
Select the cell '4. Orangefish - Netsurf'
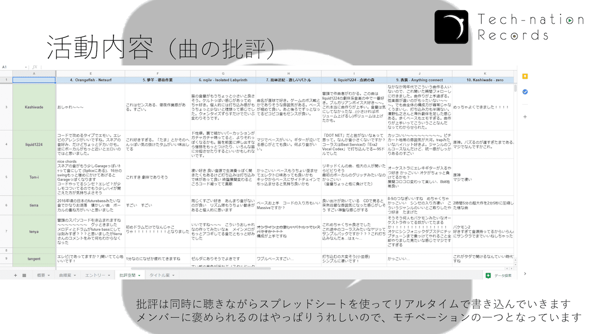tap(90, 80)
